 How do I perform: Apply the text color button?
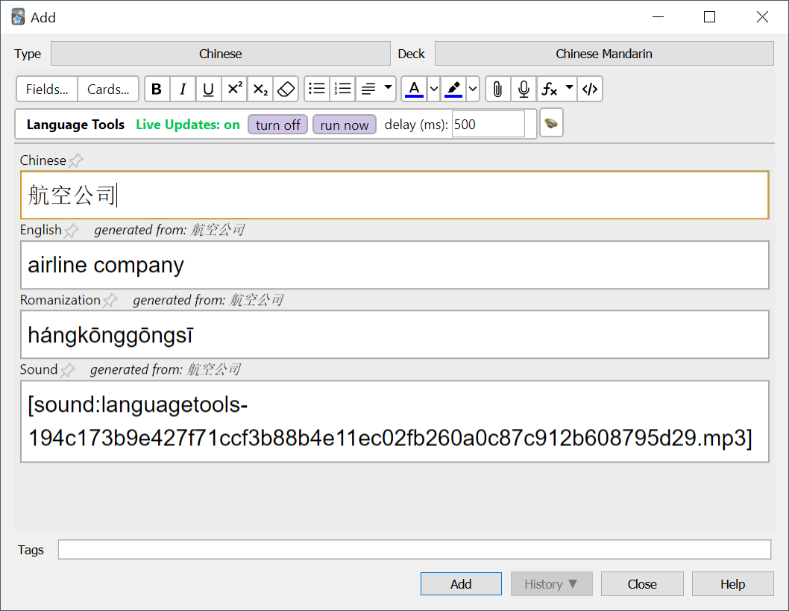[x=414, y=89]
